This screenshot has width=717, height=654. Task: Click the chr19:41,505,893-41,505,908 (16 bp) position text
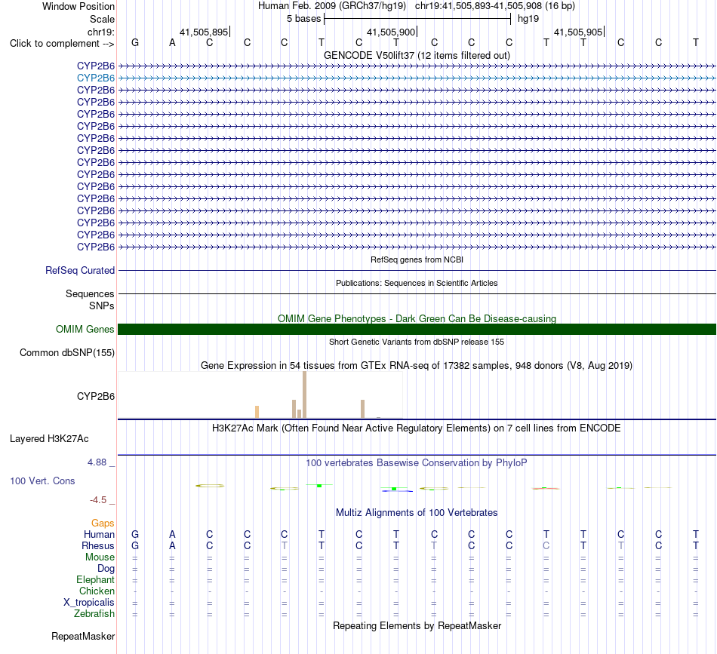[x=495, y=6]
